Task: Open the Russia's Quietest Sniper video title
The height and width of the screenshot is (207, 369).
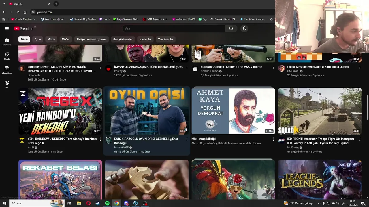Action: click(x=231, y=67)
